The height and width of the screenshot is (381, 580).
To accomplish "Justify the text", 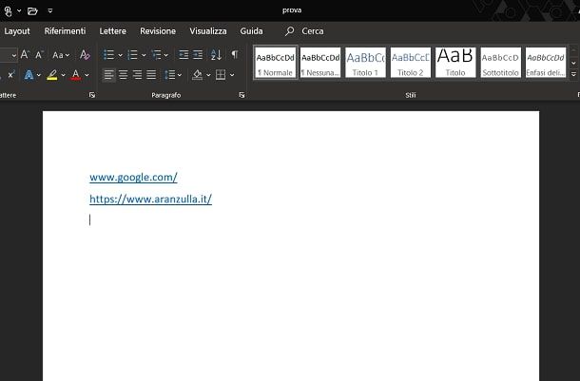I will (x=151, y=75).
